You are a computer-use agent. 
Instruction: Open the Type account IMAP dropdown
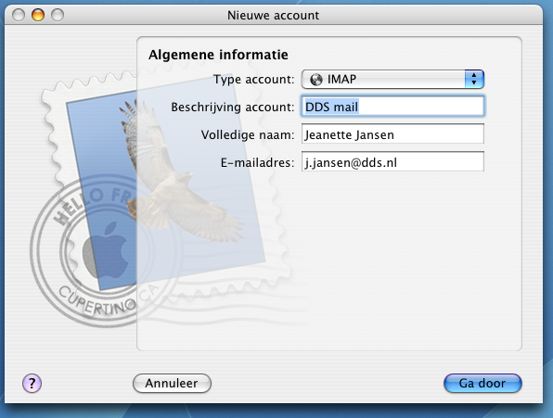tap(392, 79)
